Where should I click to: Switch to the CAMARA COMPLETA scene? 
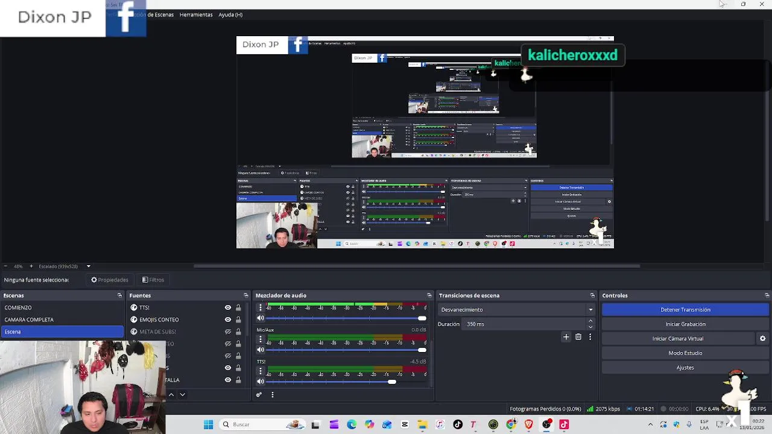pyautogui.click(x=62, y=319)
